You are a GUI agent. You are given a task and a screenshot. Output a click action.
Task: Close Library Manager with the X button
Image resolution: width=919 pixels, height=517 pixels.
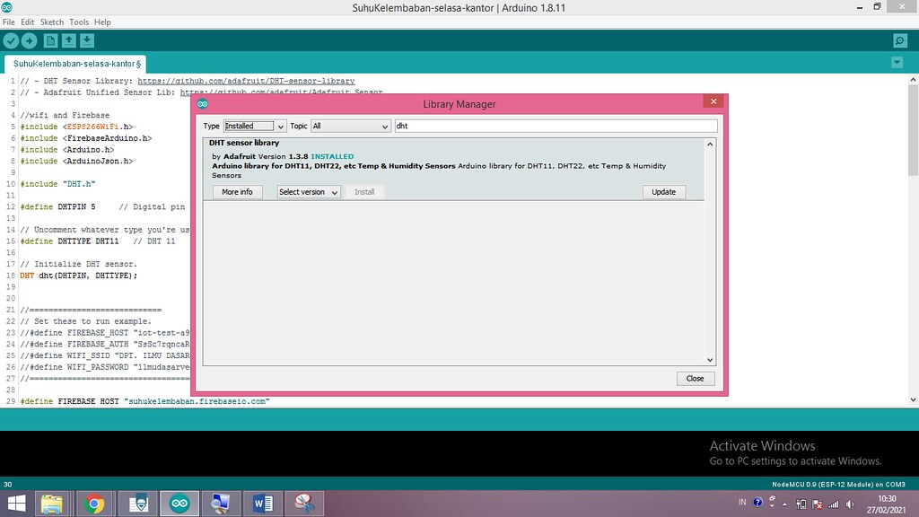pyautogui.click(x=713, y=101)
